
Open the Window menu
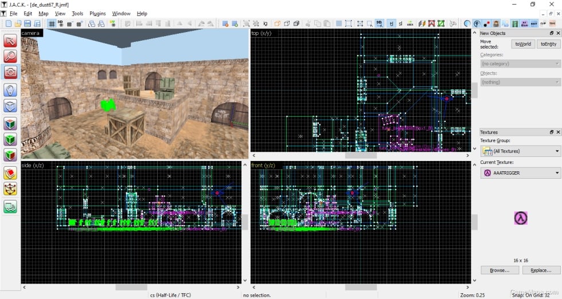pyautogui.click(x=121, y=14)
